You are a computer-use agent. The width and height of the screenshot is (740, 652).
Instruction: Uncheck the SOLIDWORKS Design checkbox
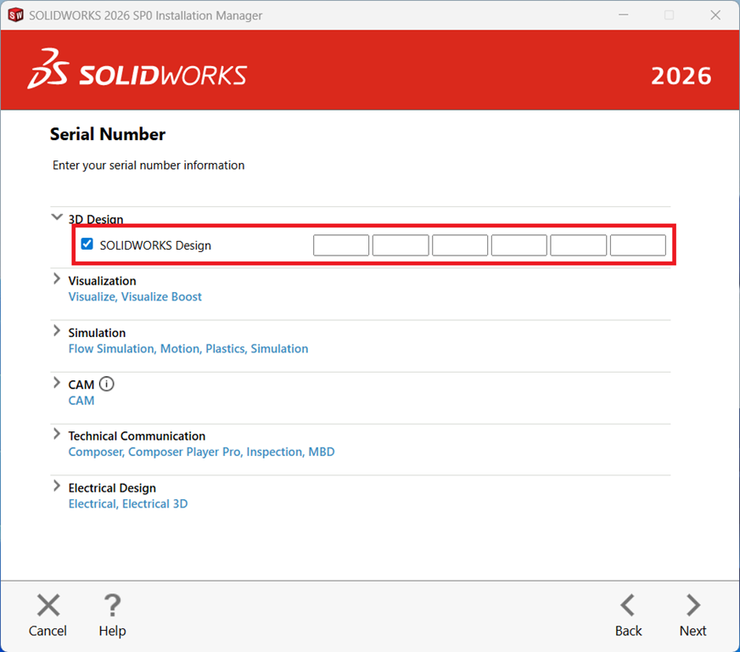[87, 244]
